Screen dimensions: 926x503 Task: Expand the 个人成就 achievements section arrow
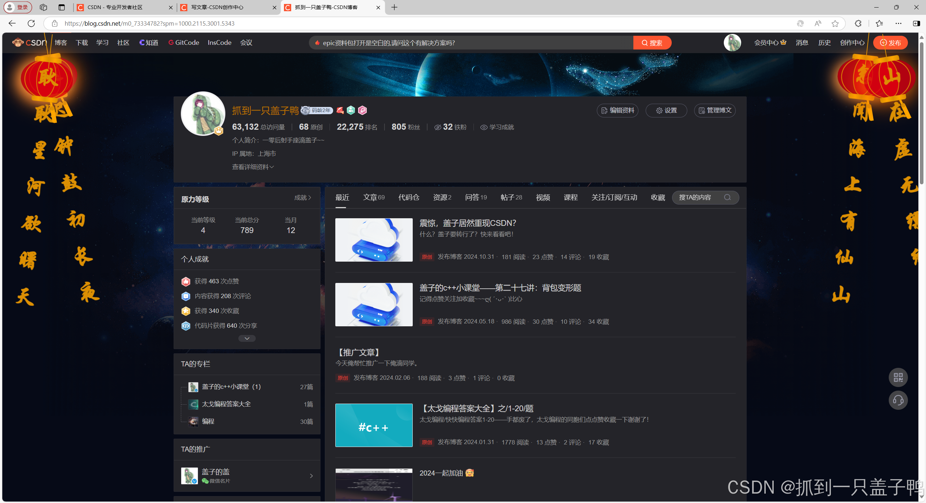[x=247, y=338]
